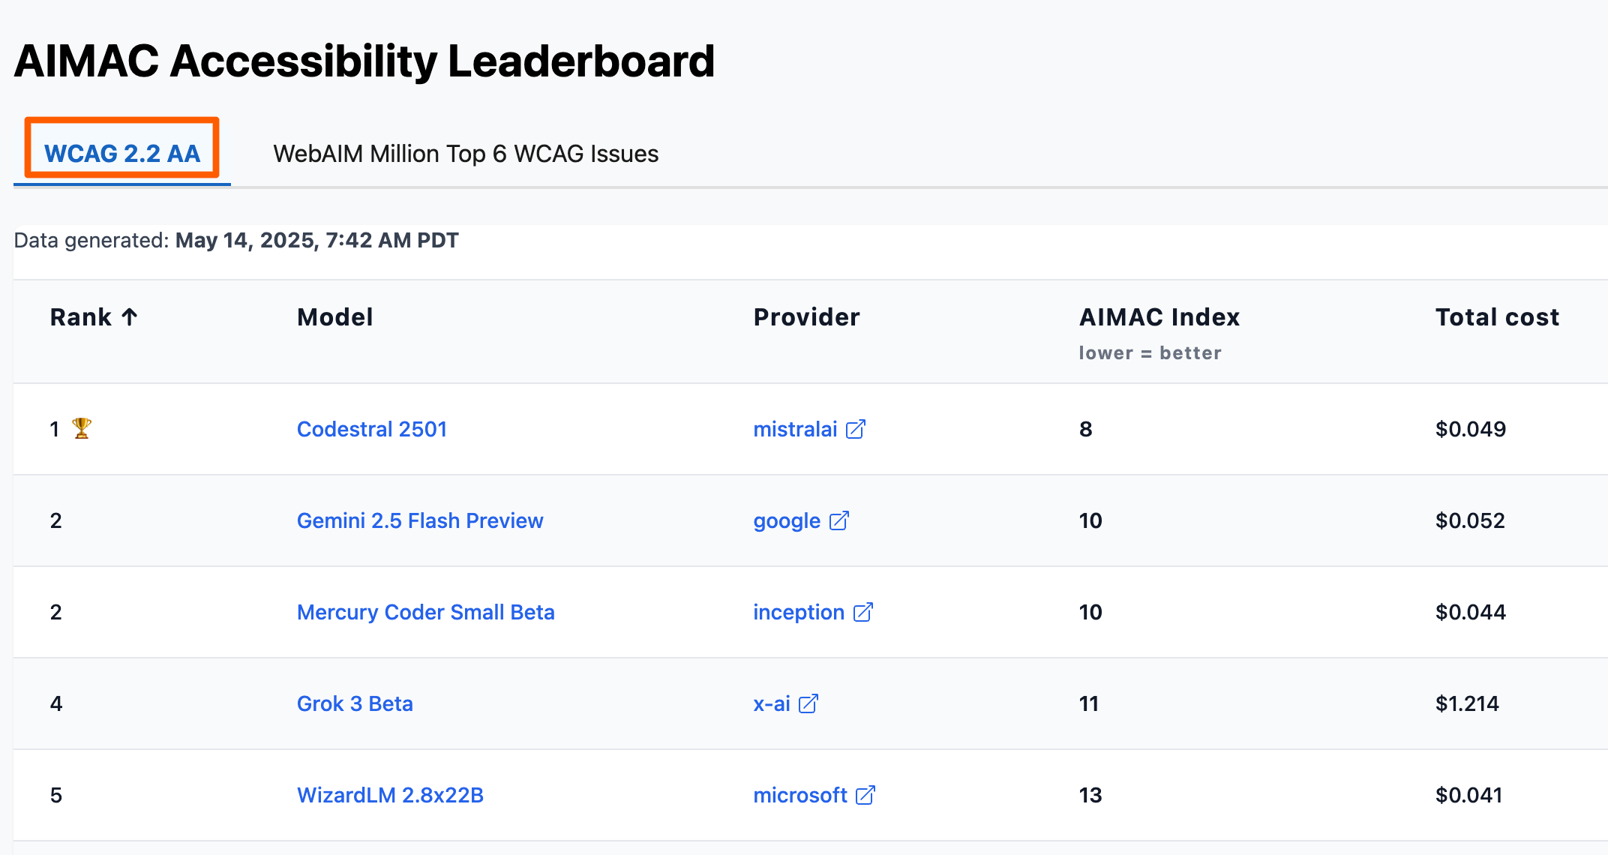
Task: Open the x-ai external link icon
Action: click(x=808, y=703)
